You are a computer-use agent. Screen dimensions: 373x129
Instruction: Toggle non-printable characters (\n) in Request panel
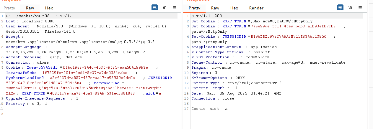pos(165,8)
